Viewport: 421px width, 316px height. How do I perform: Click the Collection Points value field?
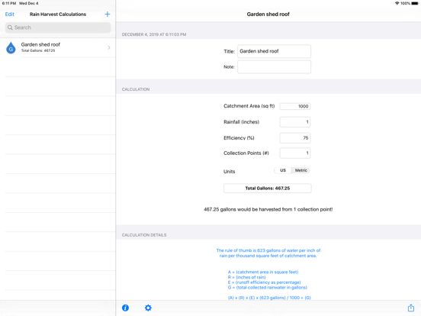coord(295,153)
